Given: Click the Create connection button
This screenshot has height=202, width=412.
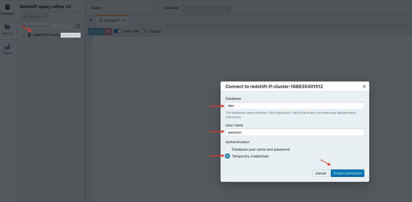Looking at the screenshot, I should point(348,173).
